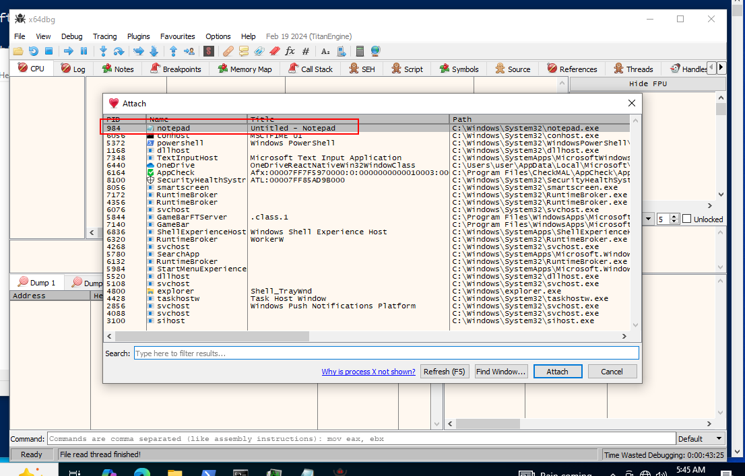The image size is (745, 476).
Task: Click the Step Into toolbar icon
Action: tap(103, 50)
